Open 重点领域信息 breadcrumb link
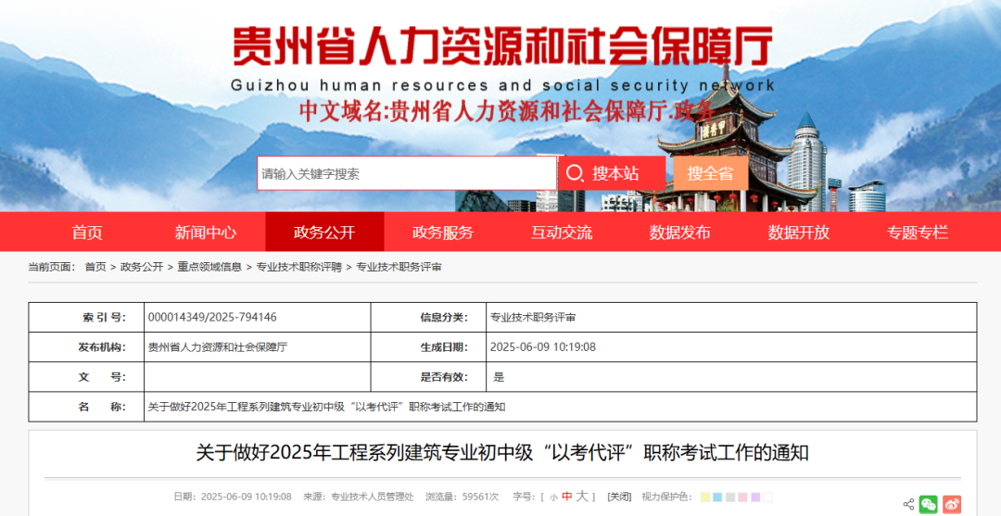The width and height of the screenshot is (1001, 516). 209,267
